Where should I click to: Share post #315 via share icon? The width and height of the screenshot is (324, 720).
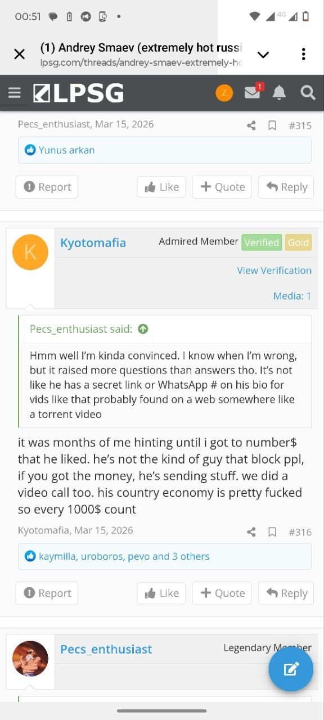tap(251, 125)
